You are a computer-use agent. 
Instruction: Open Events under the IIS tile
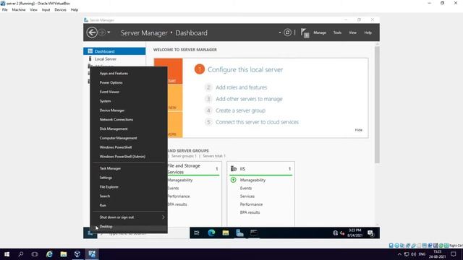(246, 188)
